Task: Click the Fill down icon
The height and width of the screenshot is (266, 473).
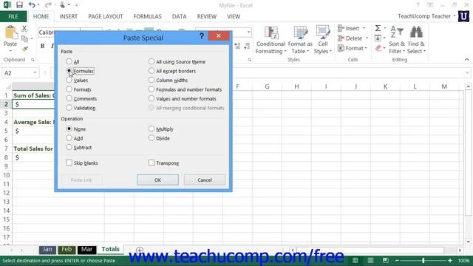Action: (x=378, y=38)
